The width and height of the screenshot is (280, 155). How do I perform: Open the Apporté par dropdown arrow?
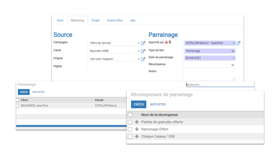coord(233,43)
